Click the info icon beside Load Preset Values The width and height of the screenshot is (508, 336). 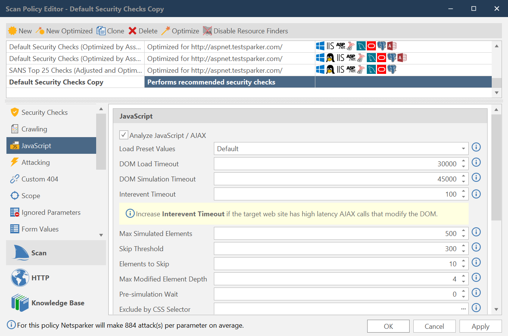tap(476, 147)
